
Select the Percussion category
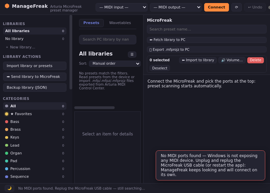point(35,169)
